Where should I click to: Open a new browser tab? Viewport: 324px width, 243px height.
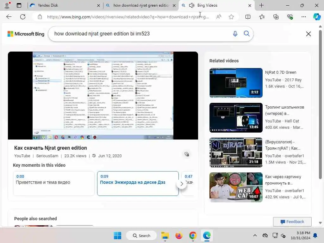(x=261, y=5)
